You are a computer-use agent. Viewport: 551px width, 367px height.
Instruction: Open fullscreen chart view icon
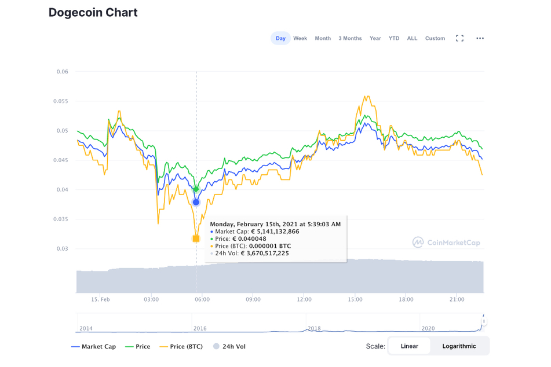coord(459,38)
